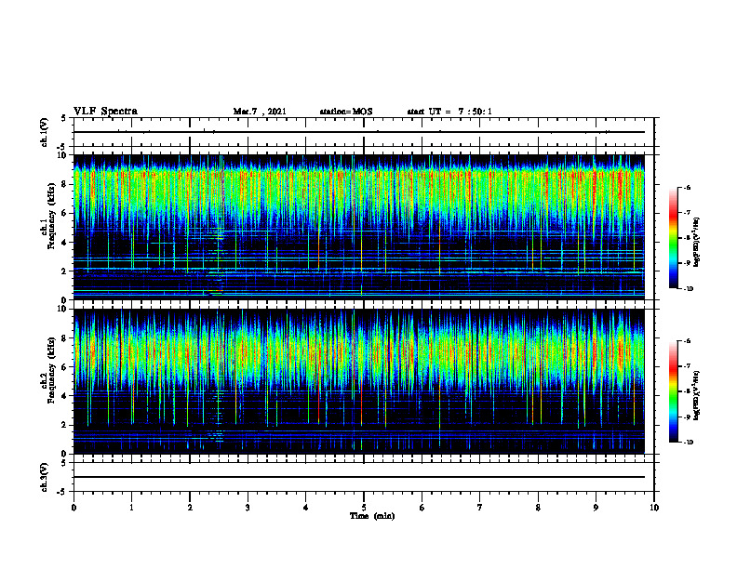Click time axis tick label "2"
The height and width of the screenshot is (569, 737).
[190, 508]
